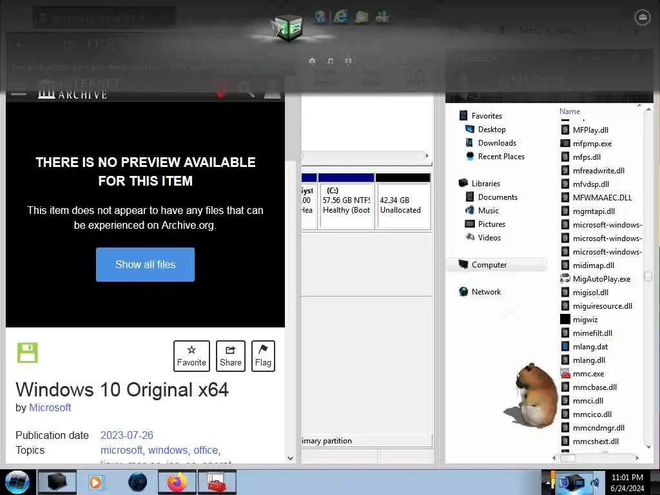Click the small music note icon below the cube

pos(331,61)
